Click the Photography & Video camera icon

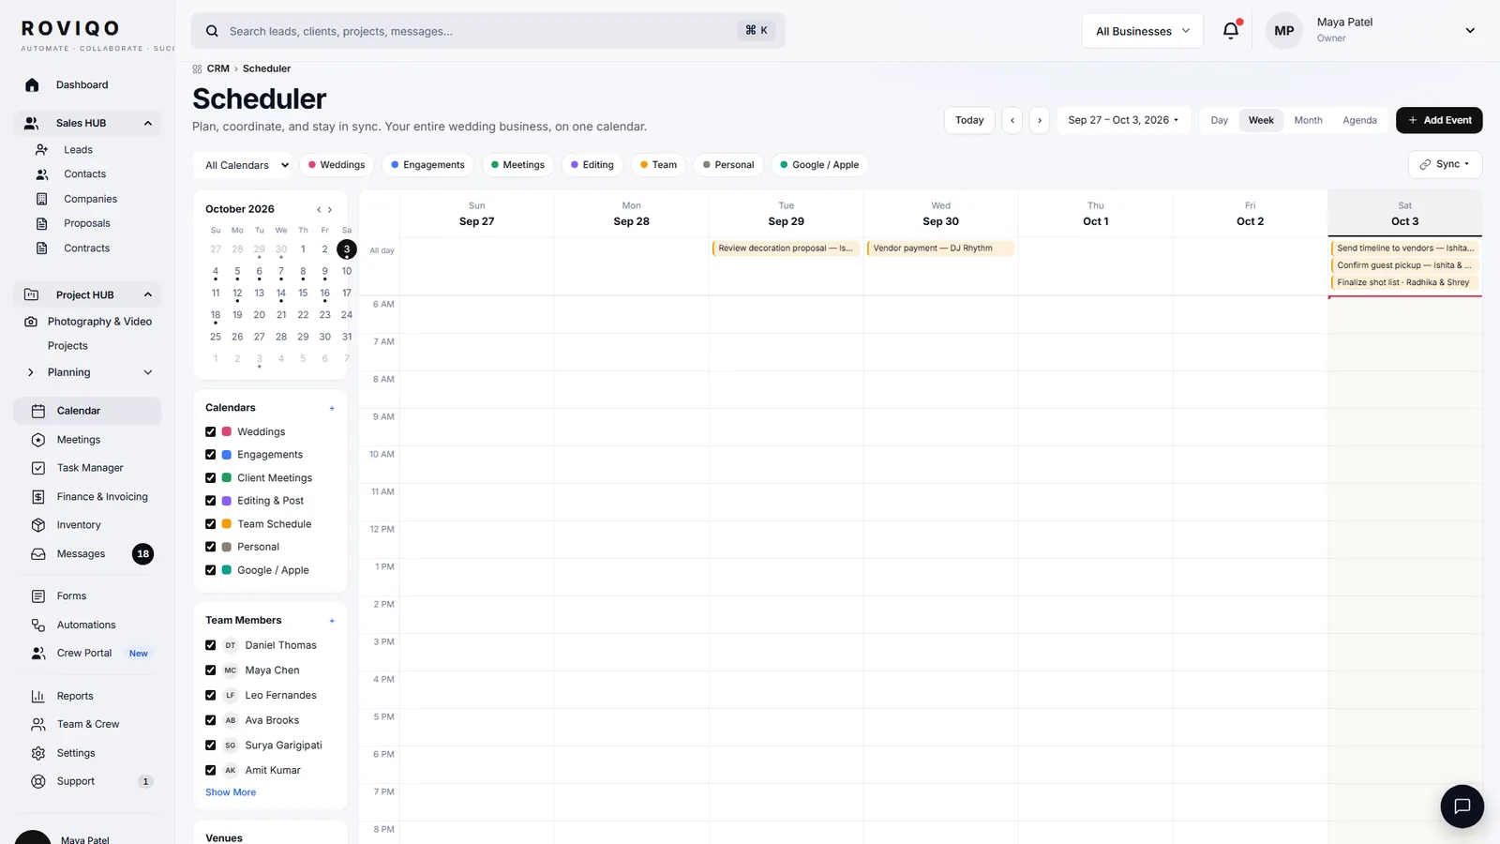[x=31, y=322]
